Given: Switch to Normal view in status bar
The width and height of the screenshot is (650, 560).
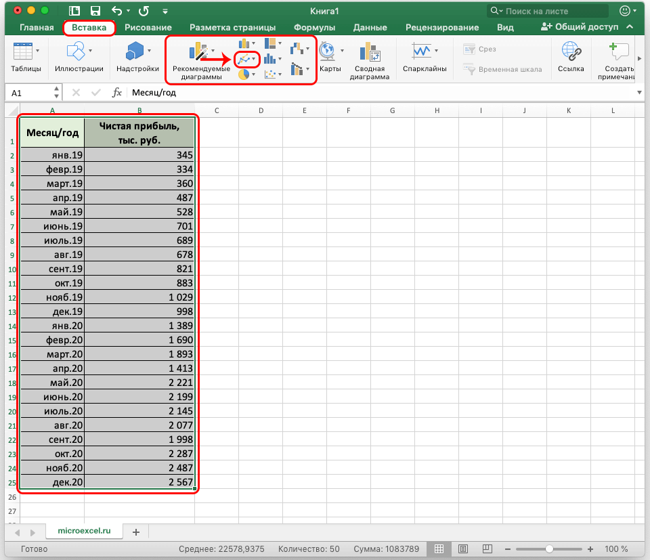Looking at the screenshot, I should [439, 548].
